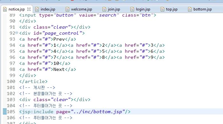
Task: Close the notice.jsp tab
Action: pos(29,9)
